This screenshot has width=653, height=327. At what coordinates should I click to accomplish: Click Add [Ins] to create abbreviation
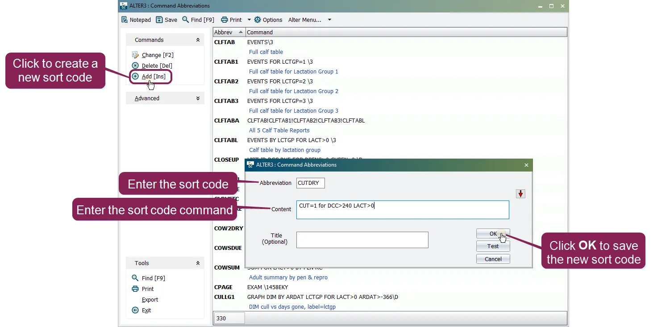pos(149,76)
